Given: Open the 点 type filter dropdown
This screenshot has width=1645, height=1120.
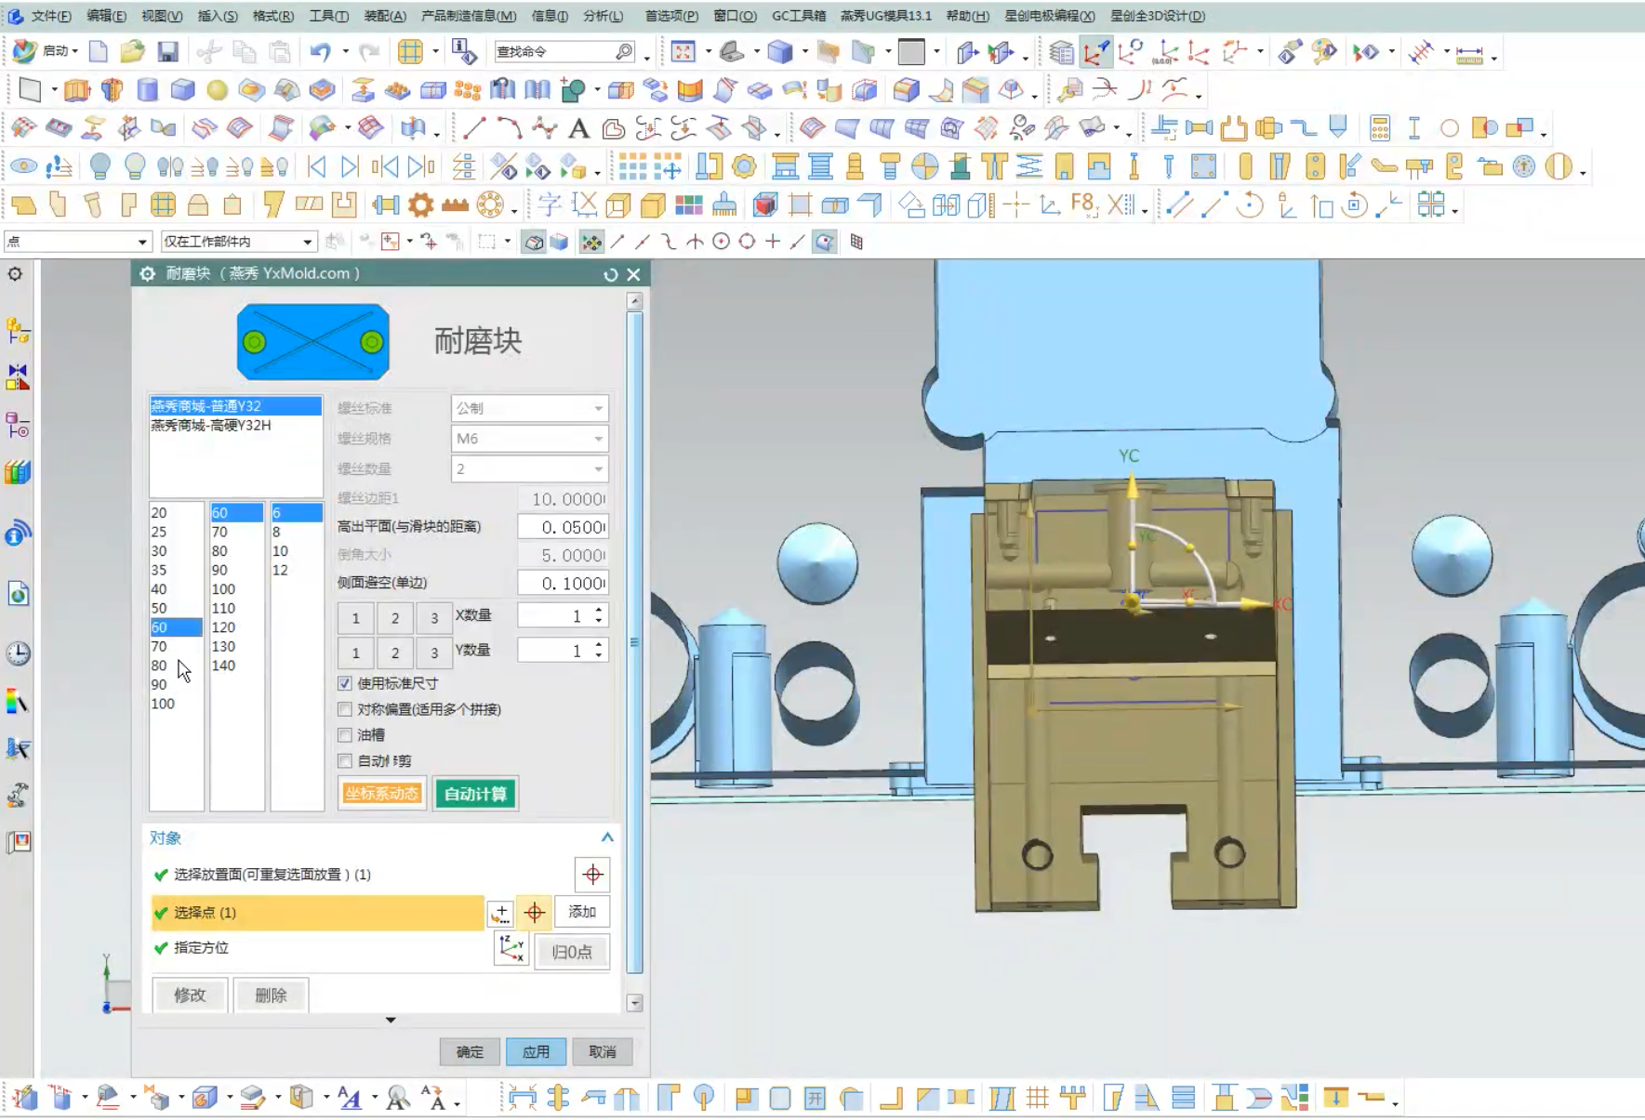Looking at the screenshot, I should tap(77, 242).
